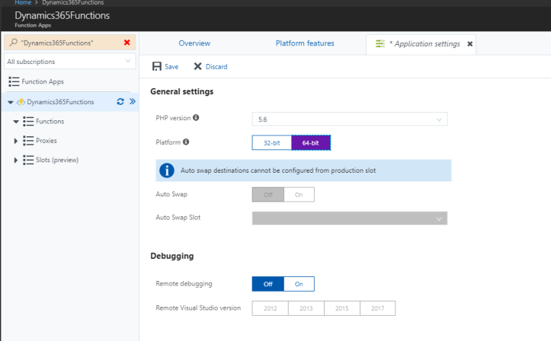
Task: Click the Platform info icon
Action: click(x=186, y=142)
